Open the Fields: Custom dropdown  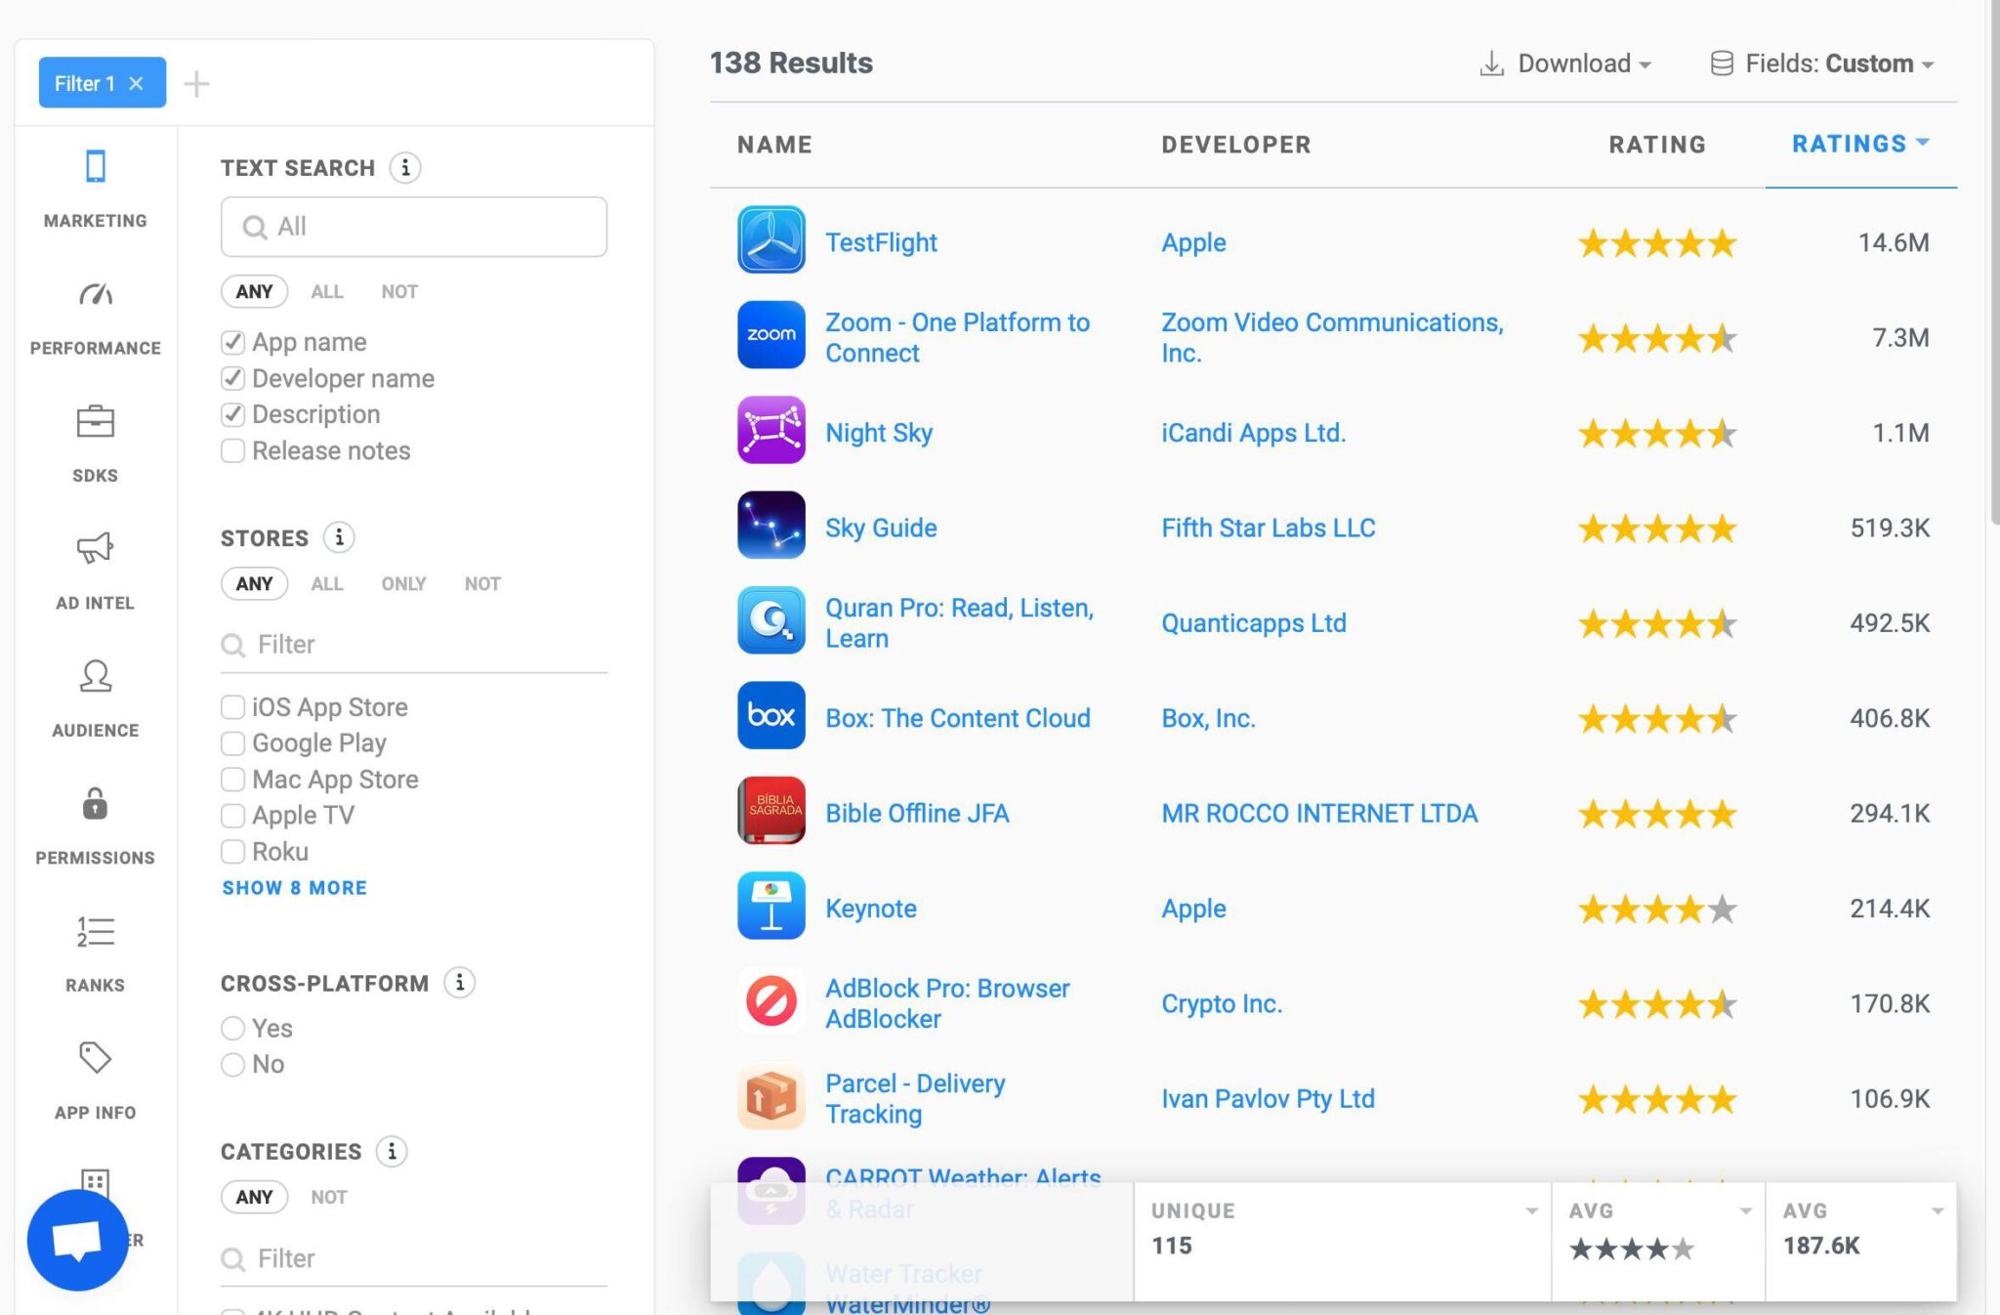1822,64
